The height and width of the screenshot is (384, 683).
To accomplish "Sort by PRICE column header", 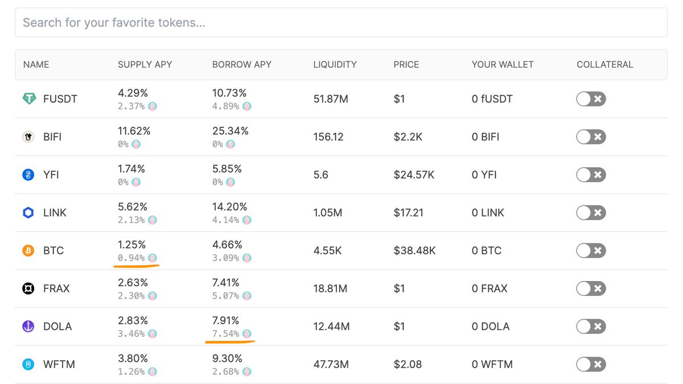I will [x=406, y=65].
